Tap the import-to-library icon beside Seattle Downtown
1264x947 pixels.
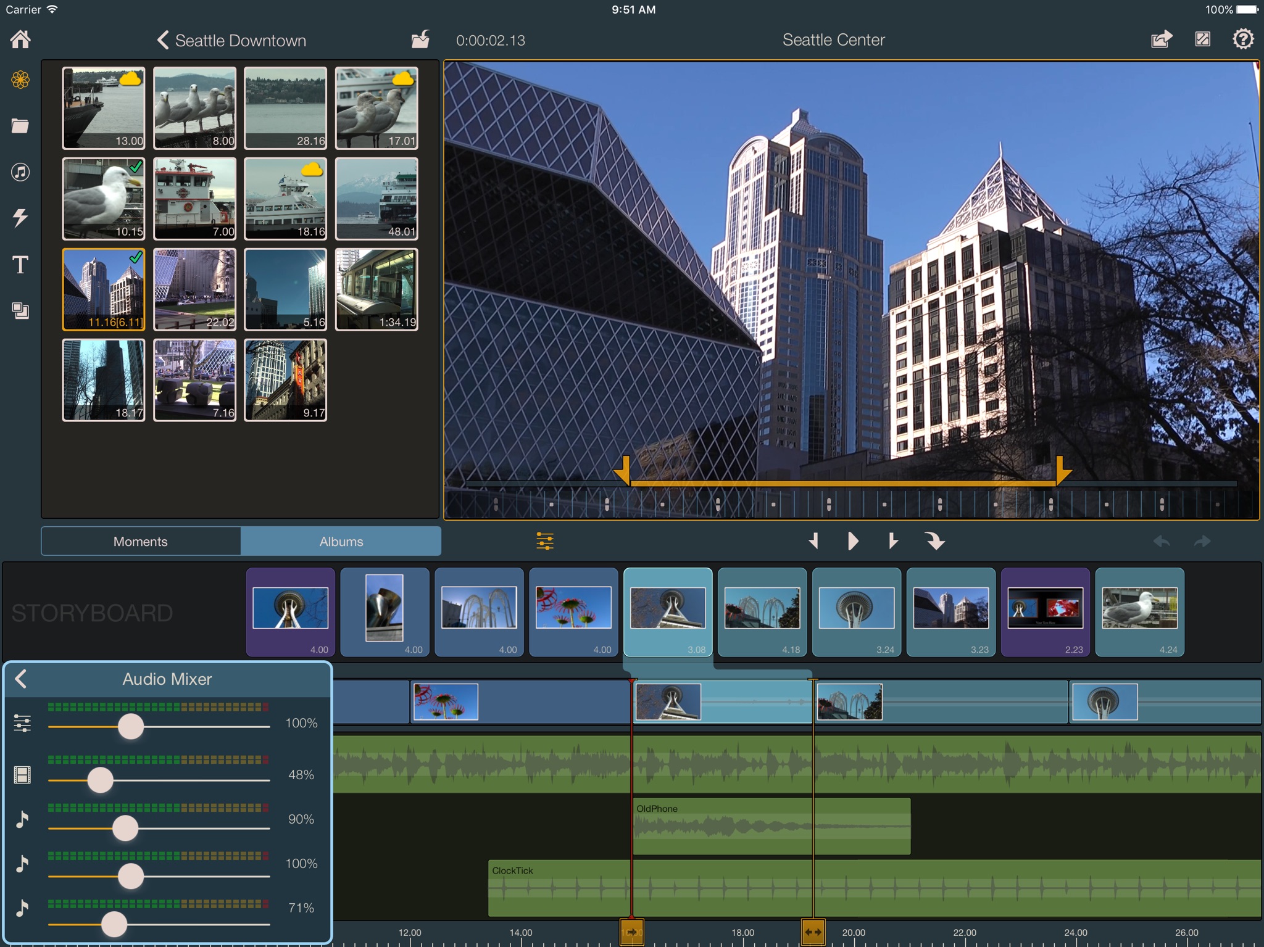[x=421, y=39]
